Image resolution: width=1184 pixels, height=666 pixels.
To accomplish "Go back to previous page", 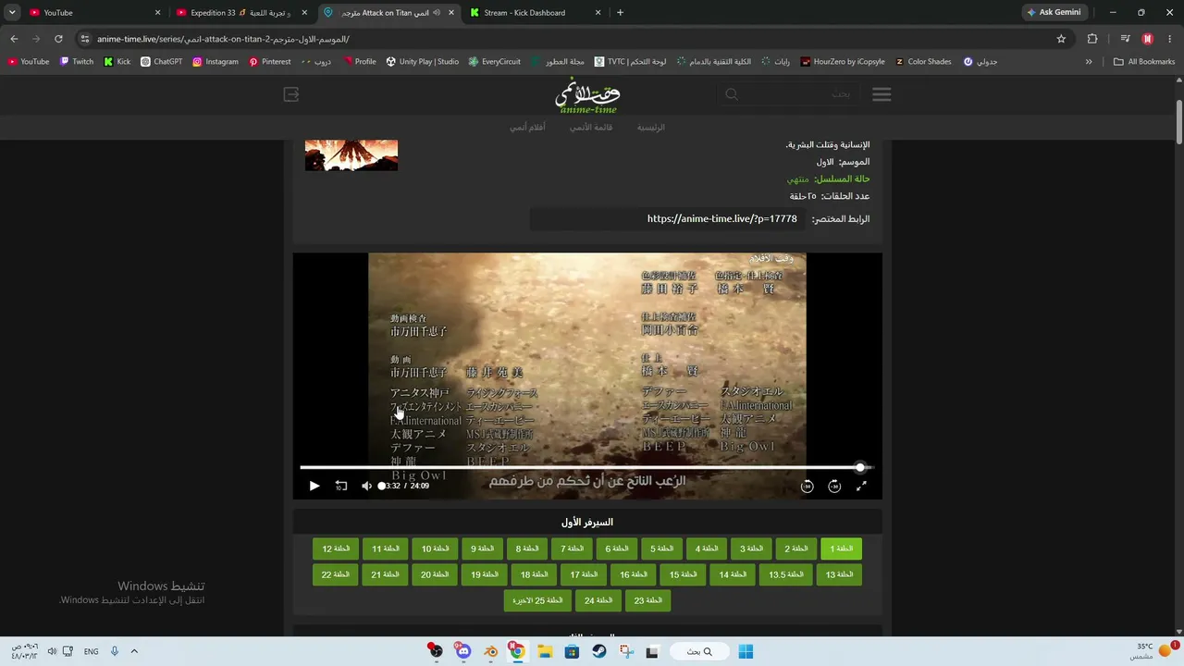I will coord(14,39).
